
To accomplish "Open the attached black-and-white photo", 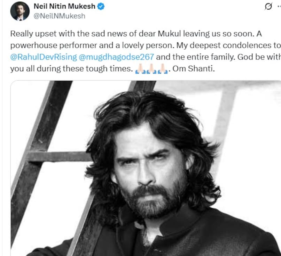I will click(146, 168).
